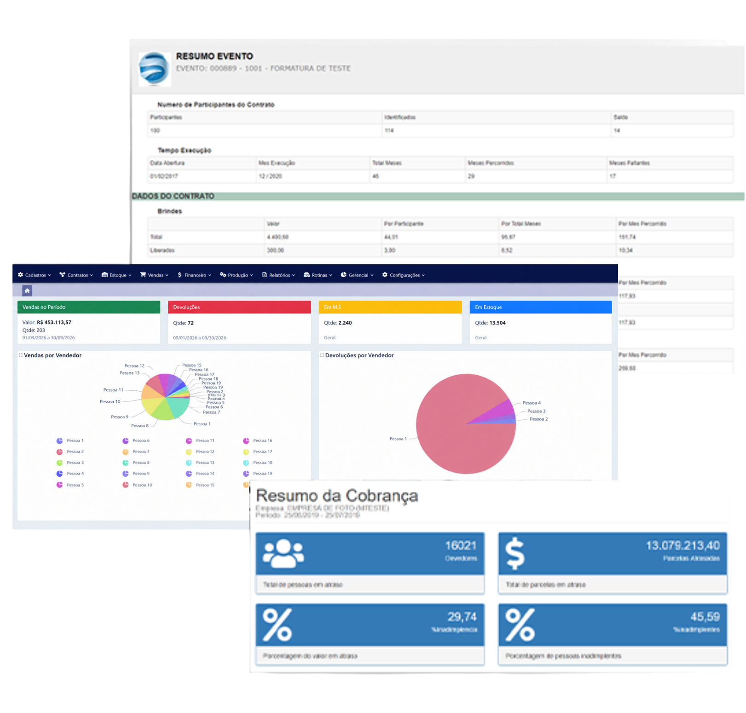This screenshot has width=746, height=713.
Task: Expand the Configurações dropdown
Action: pos(404,275)
